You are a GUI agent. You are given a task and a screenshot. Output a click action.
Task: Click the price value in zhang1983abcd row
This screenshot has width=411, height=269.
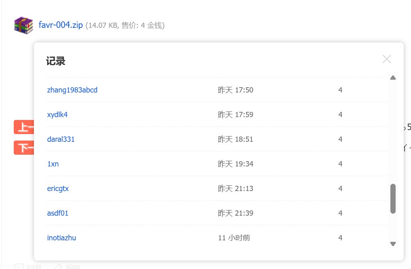point(340,90)
